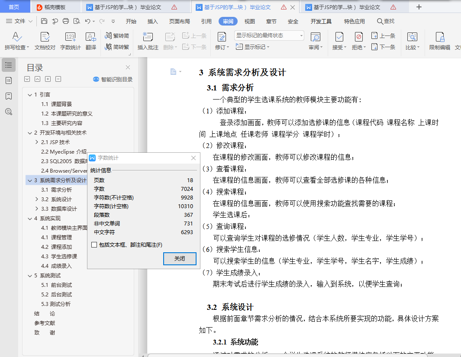This screenshot has width=461, height=357.
Task: Run 拼写检查 spell check tool
Action: click(17, 41)
